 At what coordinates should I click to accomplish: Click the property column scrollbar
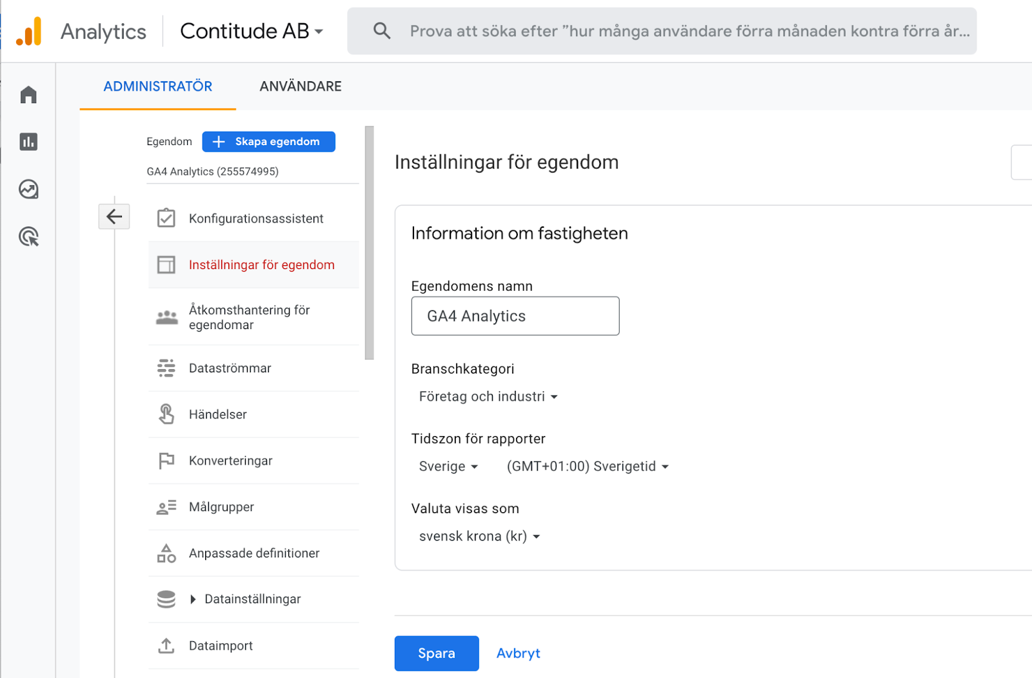(x=370, y=243)
